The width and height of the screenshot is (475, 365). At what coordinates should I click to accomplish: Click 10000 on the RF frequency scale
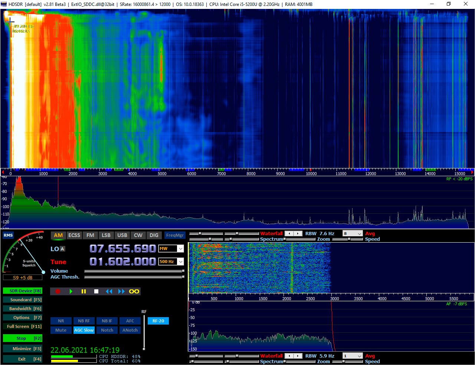click(311, 174)
